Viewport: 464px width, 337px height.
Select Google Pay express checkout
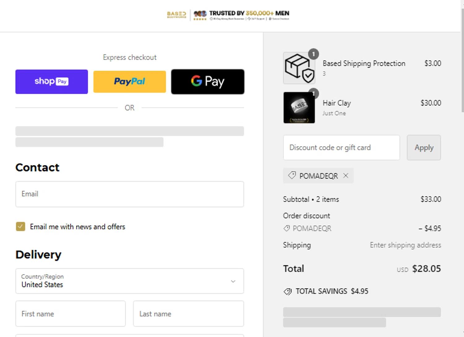point(208,82)
